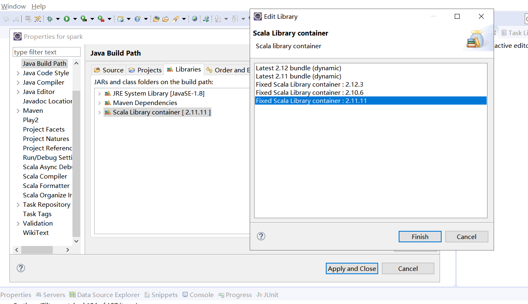Expand Maven Dependencies node
The height and width of the screenshot is (304, 528).
click(99, 103)
